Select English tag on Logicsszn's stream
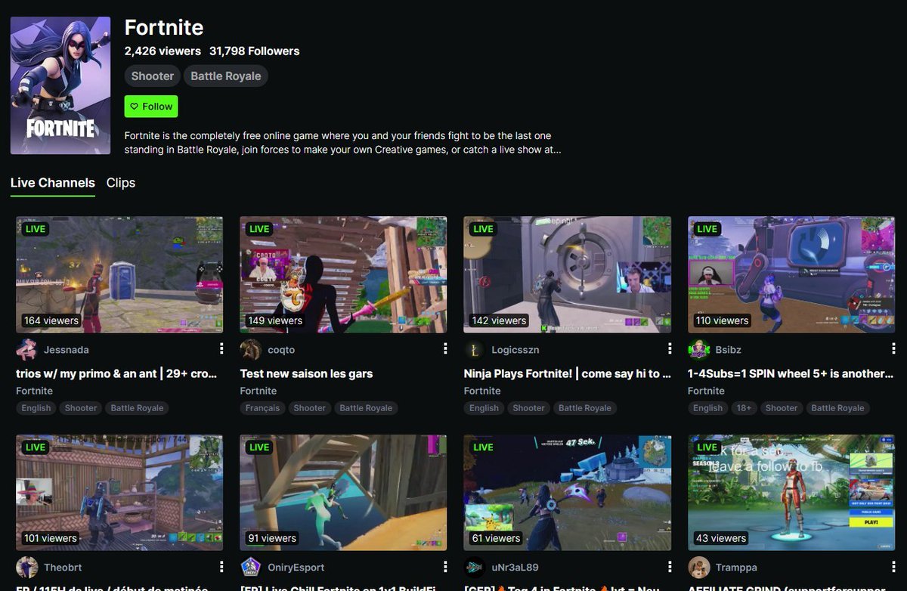 click(484, 408)
